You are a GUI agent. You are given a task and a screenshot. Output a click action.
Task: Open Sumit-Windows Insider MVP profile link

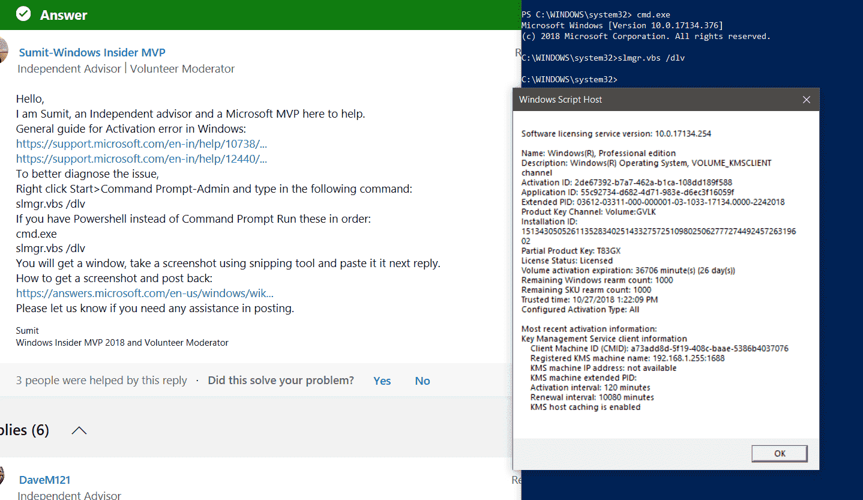click(x=92, y=53)
